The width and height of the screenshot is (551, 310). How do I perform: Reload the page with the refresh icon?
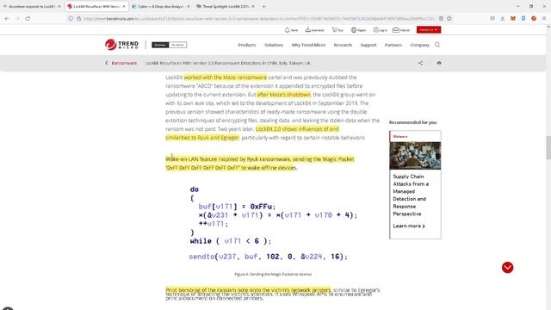(x=28, y=18)
